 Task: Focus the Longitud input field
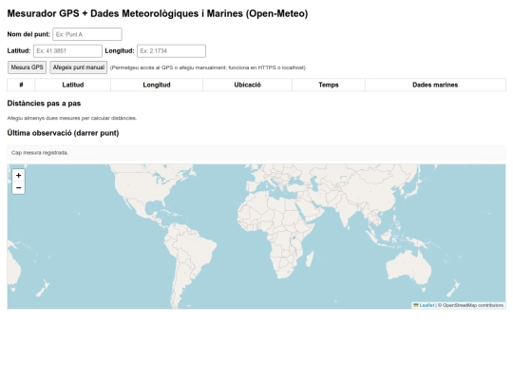(x=171, y=51)
